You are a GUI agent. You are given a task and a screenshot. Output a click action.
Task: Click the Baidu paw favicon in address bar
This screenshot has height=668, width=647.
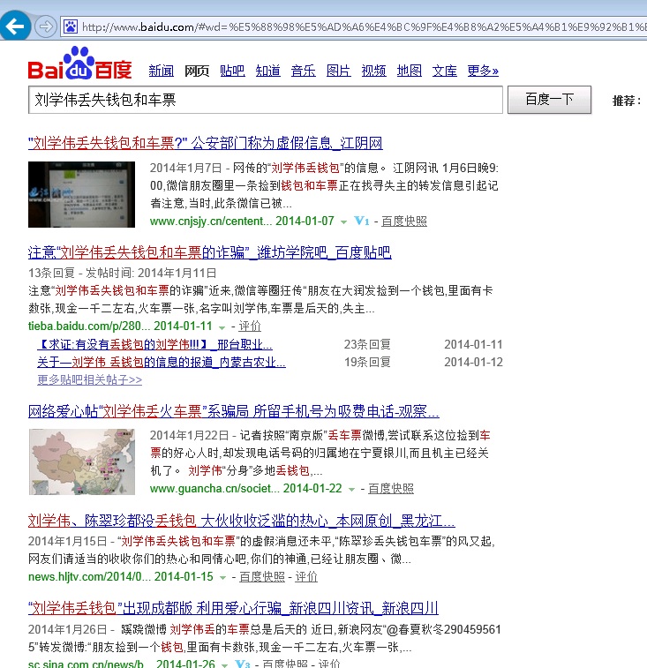pyautogui.click(x=71, y=26)
